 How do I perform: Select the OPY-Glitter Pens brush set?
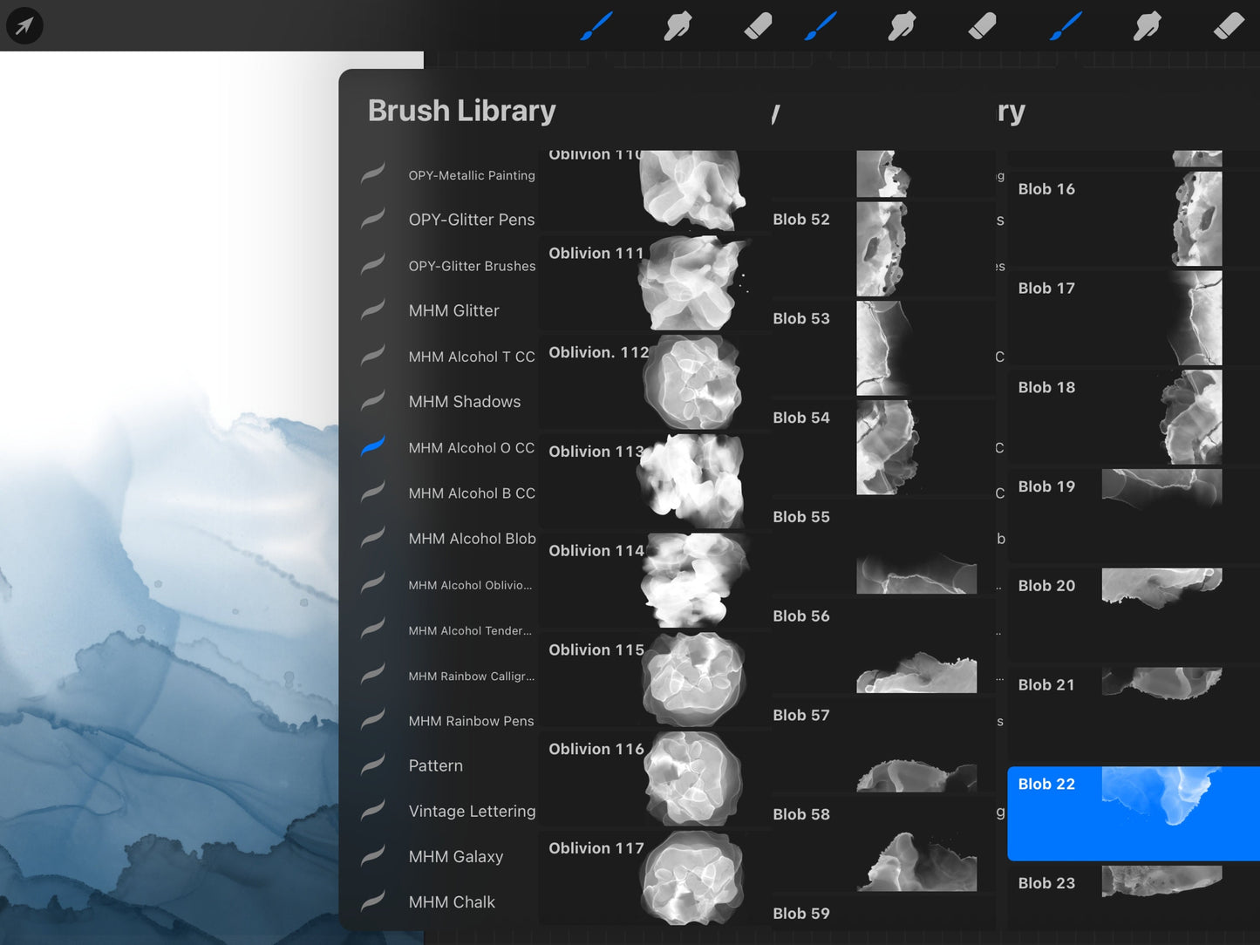[471, 220]
